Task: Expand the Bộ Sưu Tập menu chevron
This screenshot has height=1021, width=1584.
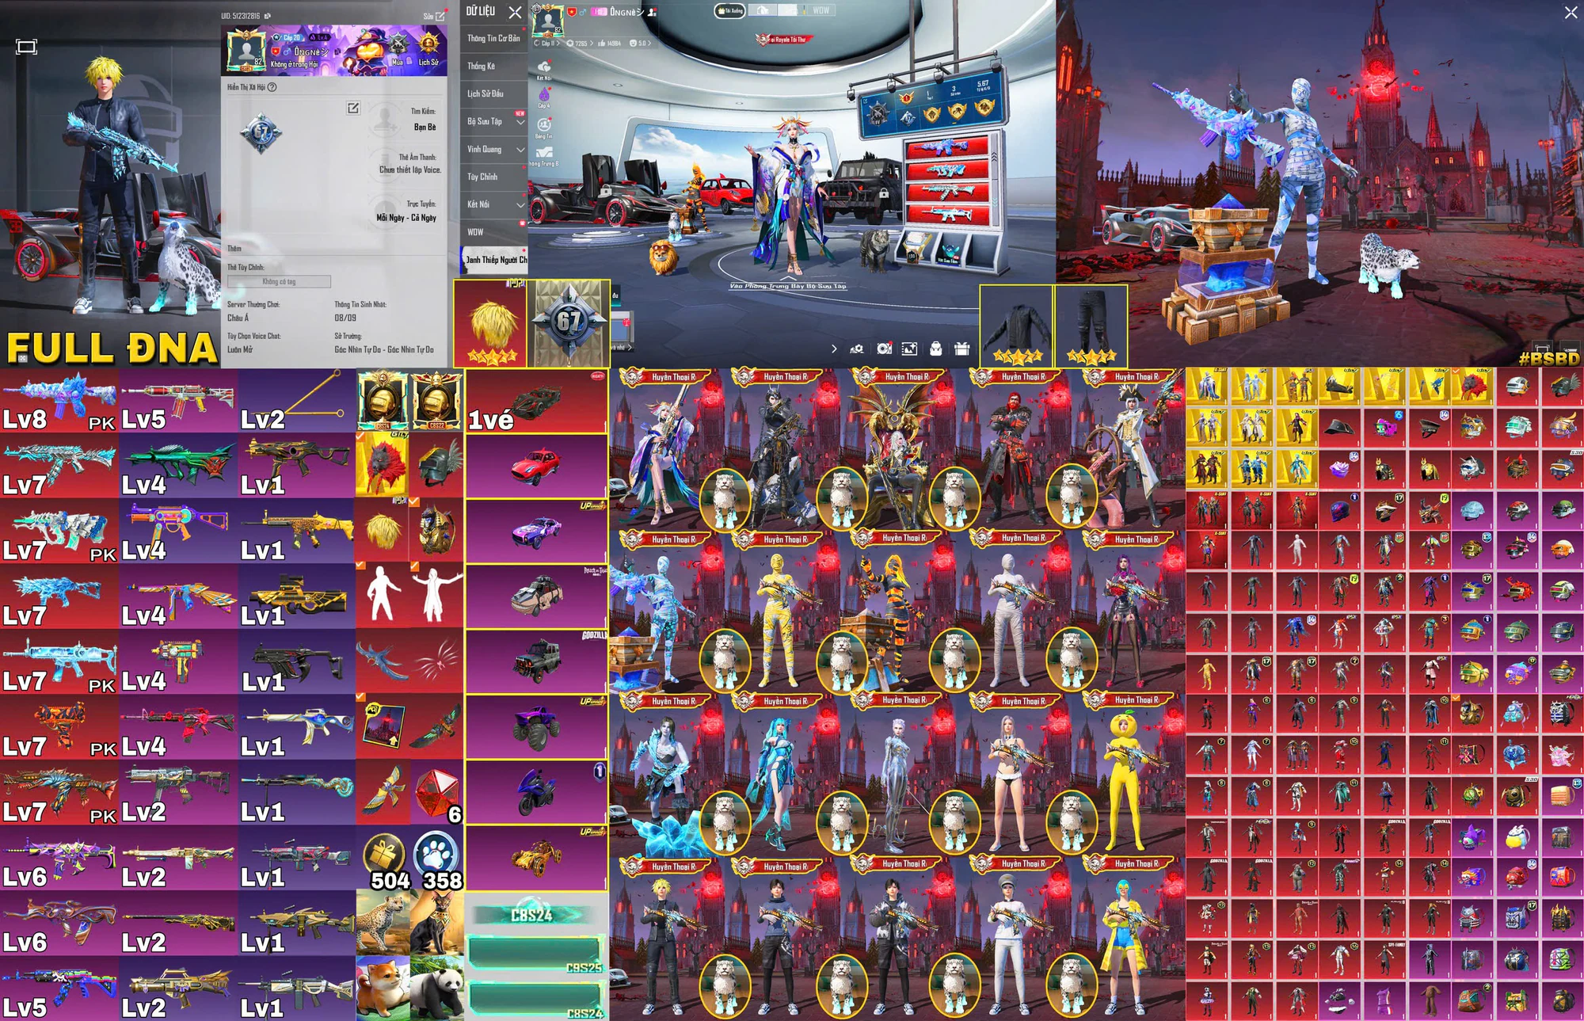Action: pyautogui.click(x=520, y=122)
